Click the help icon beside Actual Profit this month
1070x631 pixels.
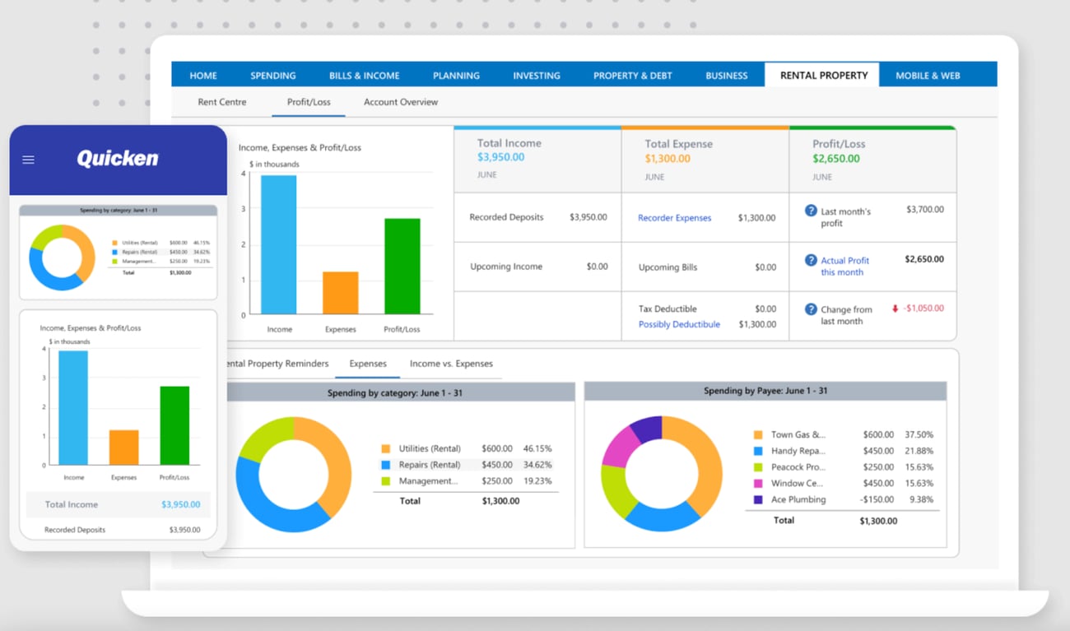(811, 261)
